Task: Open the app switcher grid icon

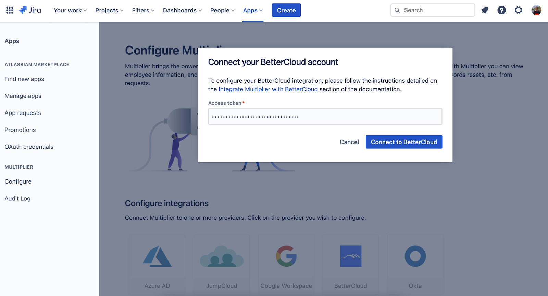Action: (x=10, y=10)
